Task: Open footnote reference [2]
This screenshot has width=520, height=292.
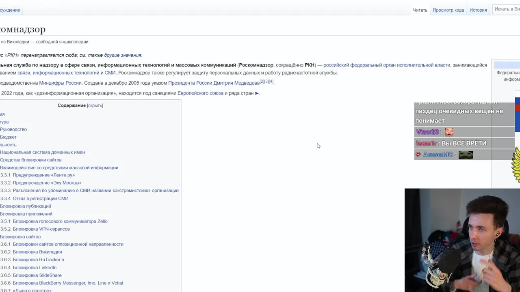Action: tap(262, 82)
